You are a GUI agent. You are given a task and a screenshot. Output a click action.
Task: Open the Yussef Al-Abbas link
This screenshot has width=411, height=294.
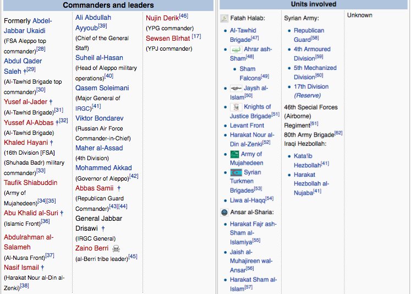point(29,123)
